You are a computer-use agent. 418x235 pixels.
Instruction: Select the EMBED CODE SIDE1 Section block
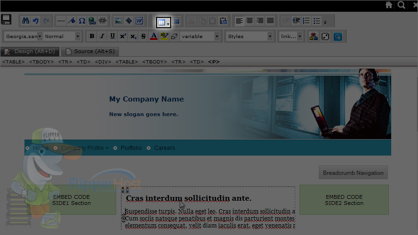(x=71, y=200)
